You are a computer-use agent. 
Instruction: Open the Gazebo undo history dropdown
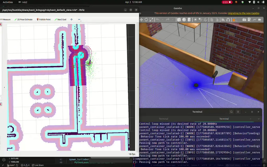tap(163, 20)
